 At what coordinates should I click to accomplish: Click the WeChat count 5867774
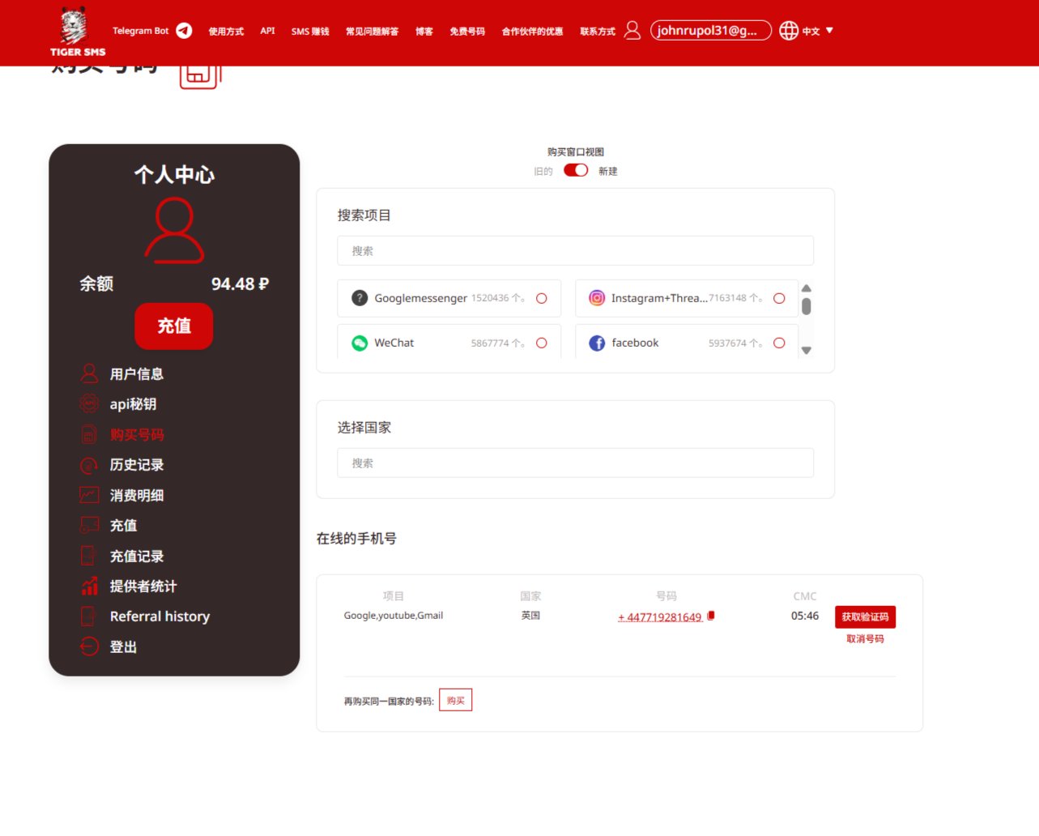pyautogui.click(x=497, y=343)
